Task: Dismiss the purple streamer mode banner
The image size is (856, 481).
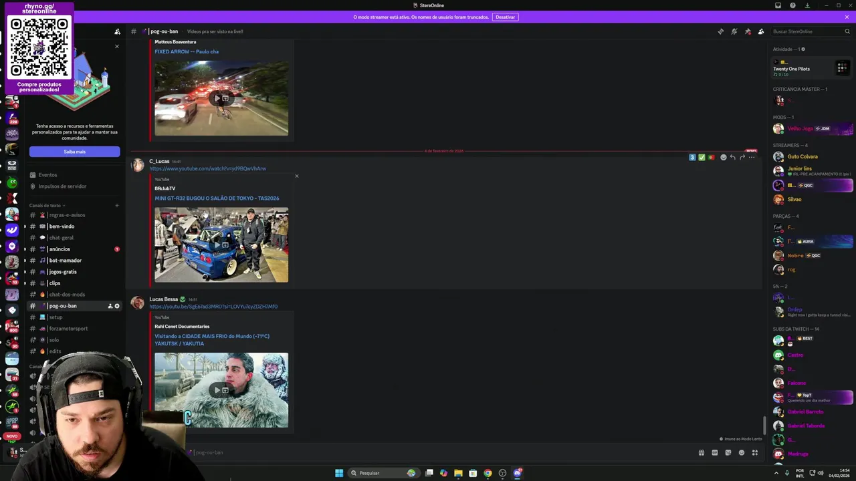Action: 847,17
